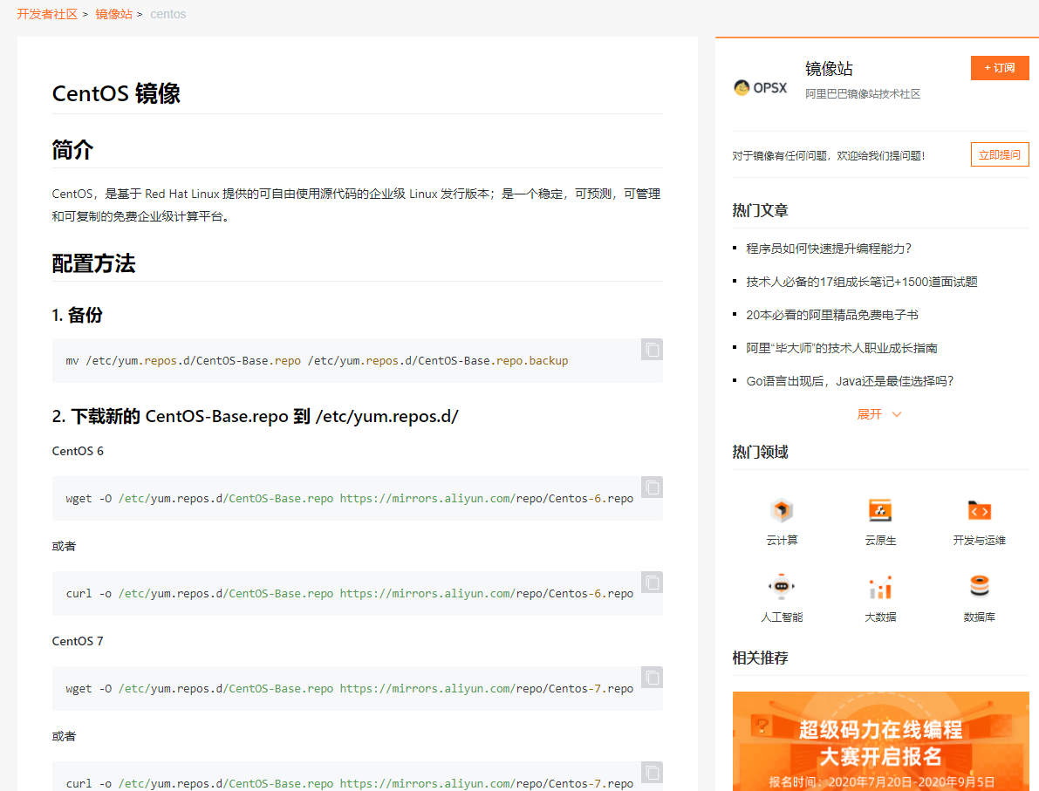Screen dimensions: 1039x791
Task: Click the 热门文章 section heading
Action: (x=760, y=211)
